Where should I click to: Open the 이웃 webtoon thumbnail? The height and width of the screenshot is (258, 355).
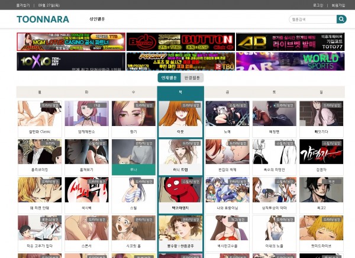pos(180,114)
